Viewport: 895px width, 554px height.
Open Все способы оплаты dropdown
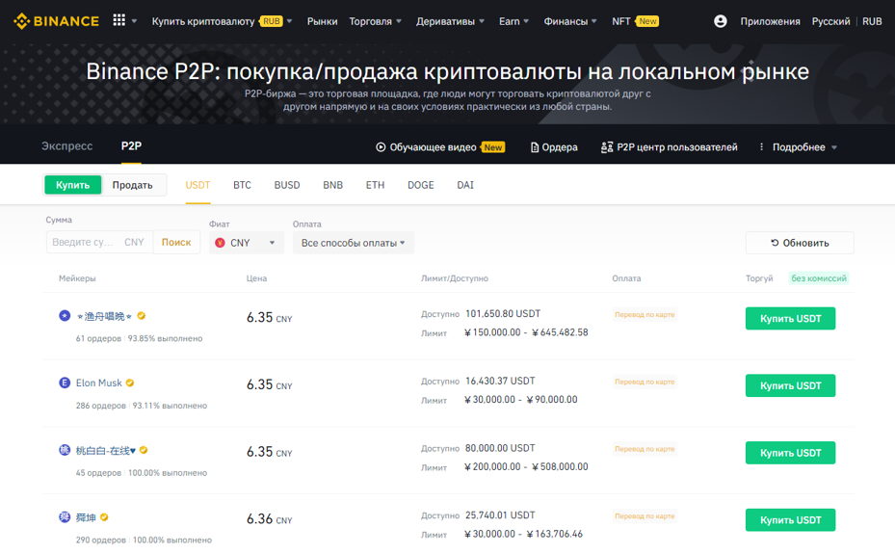[354, 243]
